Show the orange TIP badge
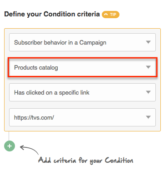Viewport: 164px width, 171px height. (110, 15)
